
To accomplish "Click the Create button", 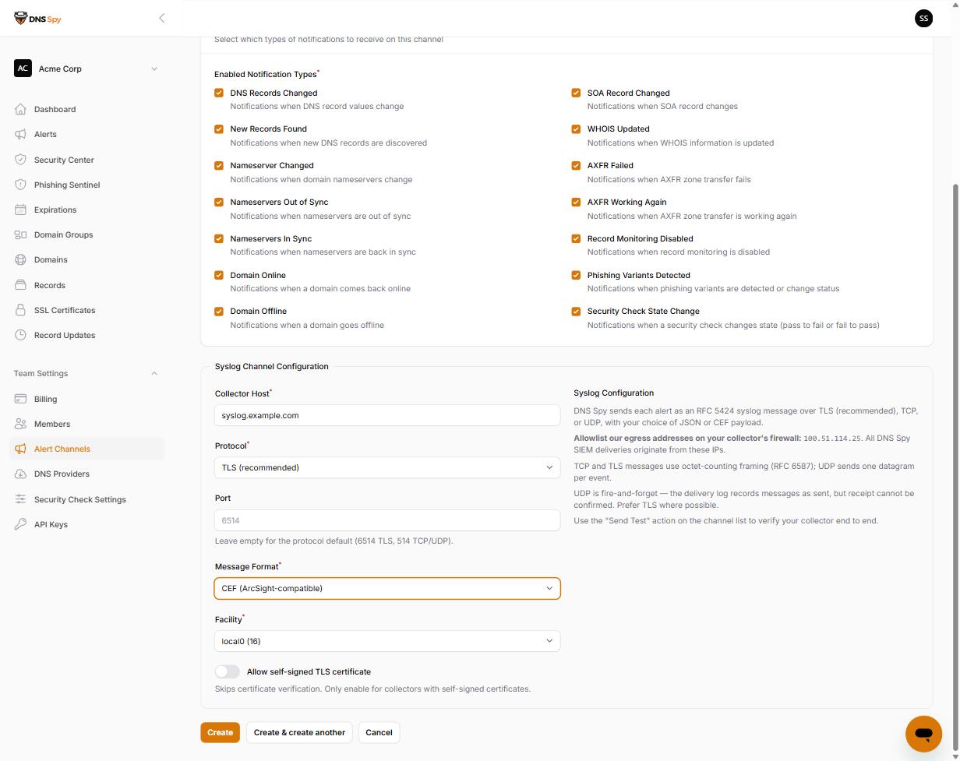I will coord(220,732).
